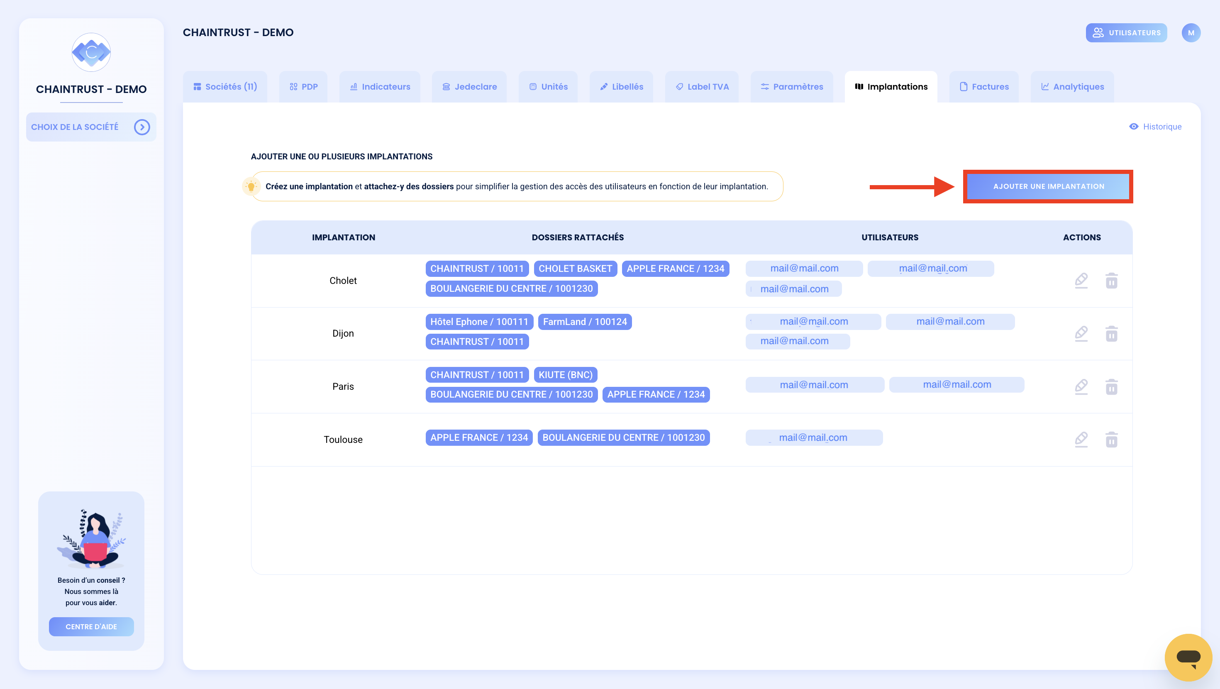Edit the Cholet implantation with pencil icon
The height and width of the screenshot is (689, 1220).
click(1081, 281)
